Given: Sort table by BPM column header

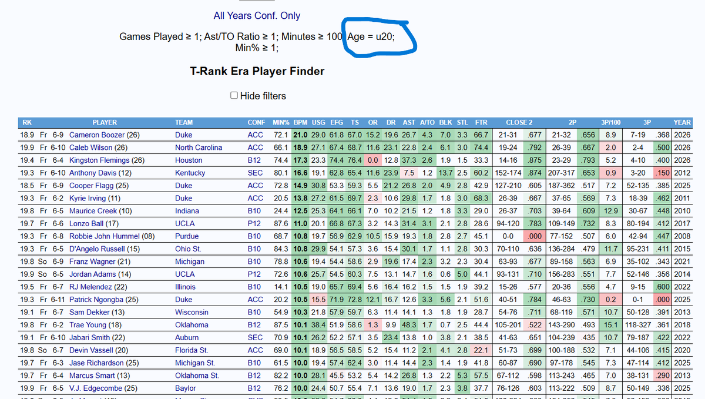Looking at the screenshot, I should coord(300,122).
